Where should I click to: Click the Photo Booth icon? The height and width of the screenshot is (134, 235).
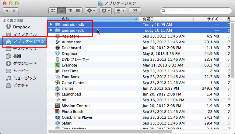tap(58, 111)
